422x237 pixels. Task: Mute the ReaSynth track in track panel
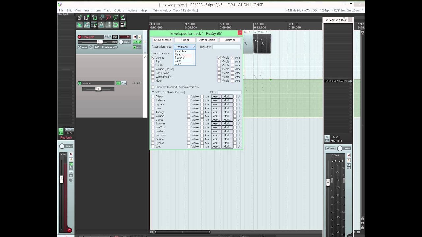(135, 37)
